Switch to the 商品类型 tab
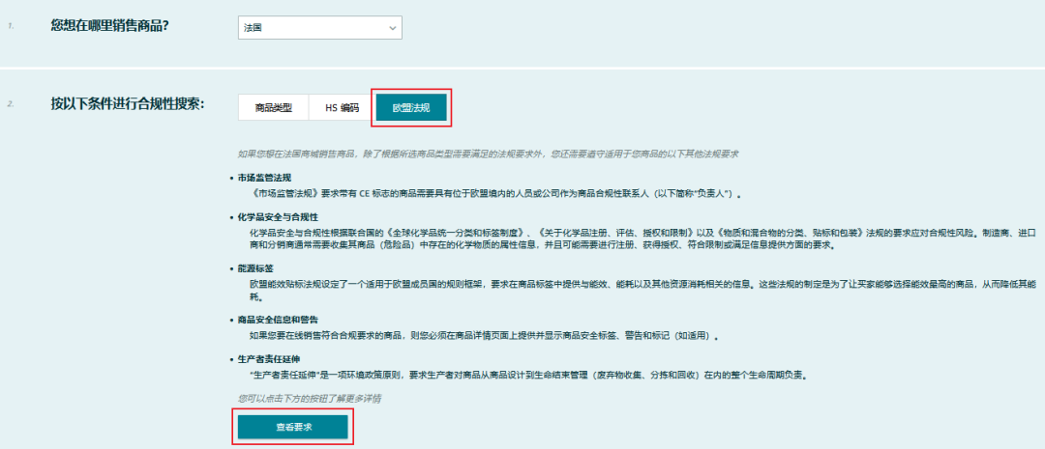The height and width of the screenshot is (449, 1045). tap(273, 108)
